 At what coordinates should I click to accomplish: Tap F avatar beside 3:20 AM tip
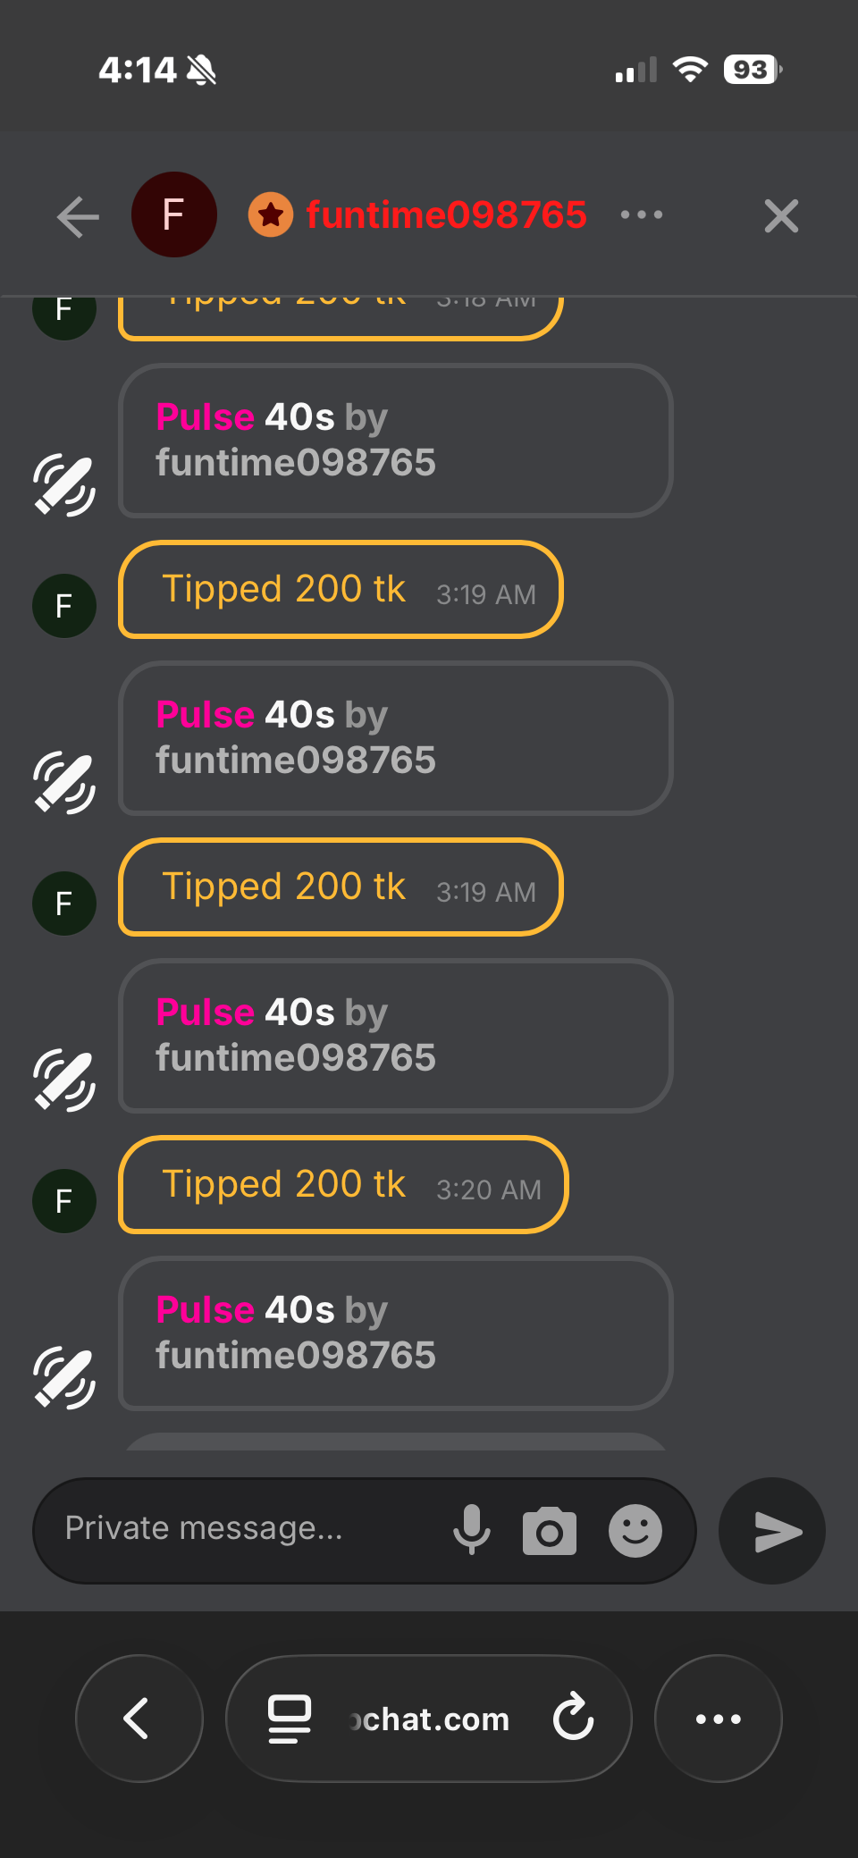pos(64,1200)
